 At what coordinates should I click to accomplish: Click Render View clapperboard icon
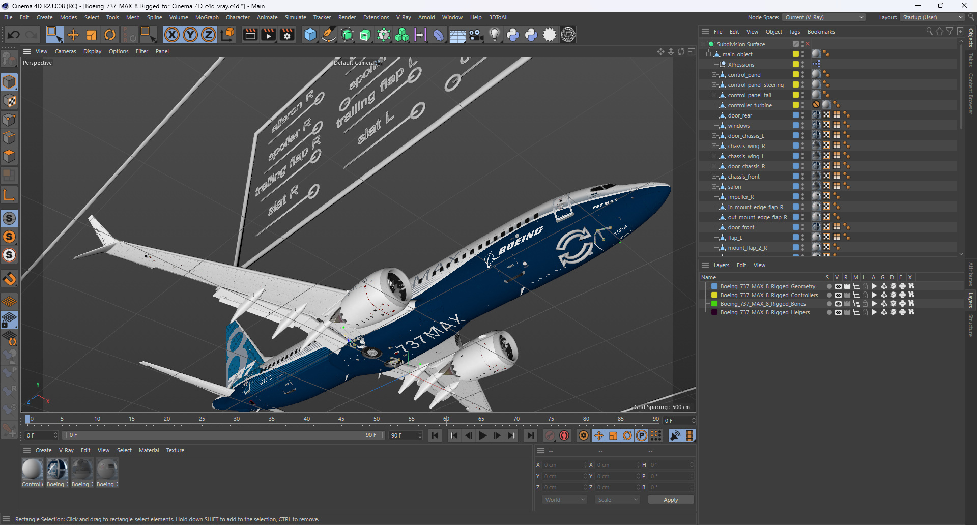(250, 35)
